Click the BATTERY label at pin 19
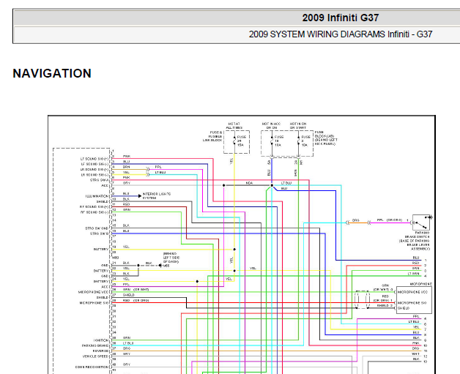This screenshot has width=460, height=374. (101, 249)
